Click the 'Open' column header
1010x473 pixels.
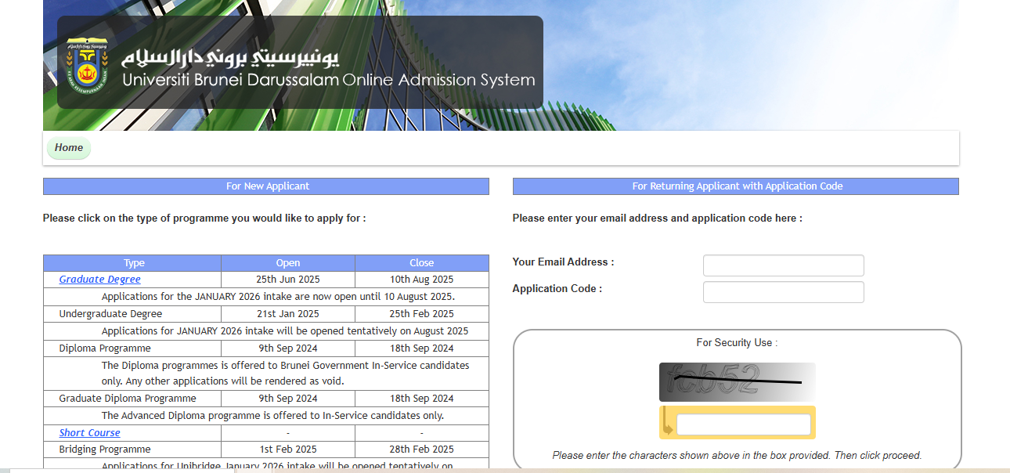288,263
